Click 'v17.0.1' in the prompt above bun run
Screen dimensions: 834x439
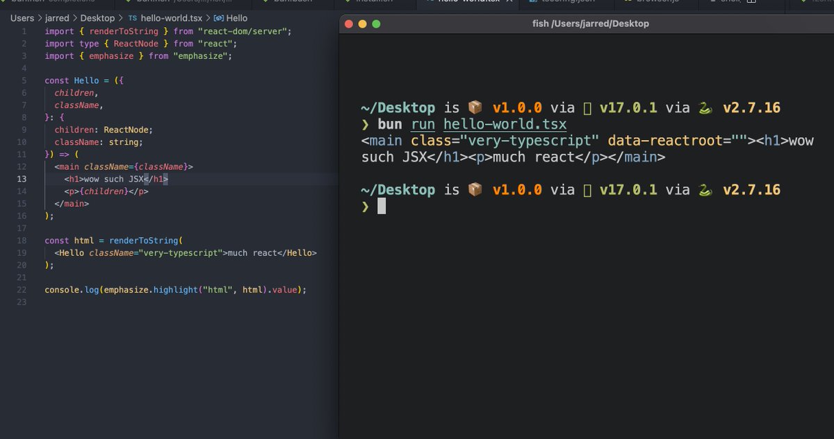click(x=628, y=108)
